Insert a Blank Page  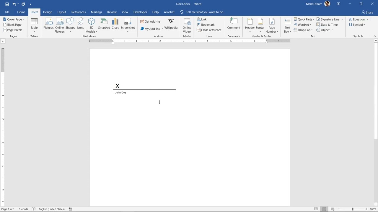click(12, 25)
